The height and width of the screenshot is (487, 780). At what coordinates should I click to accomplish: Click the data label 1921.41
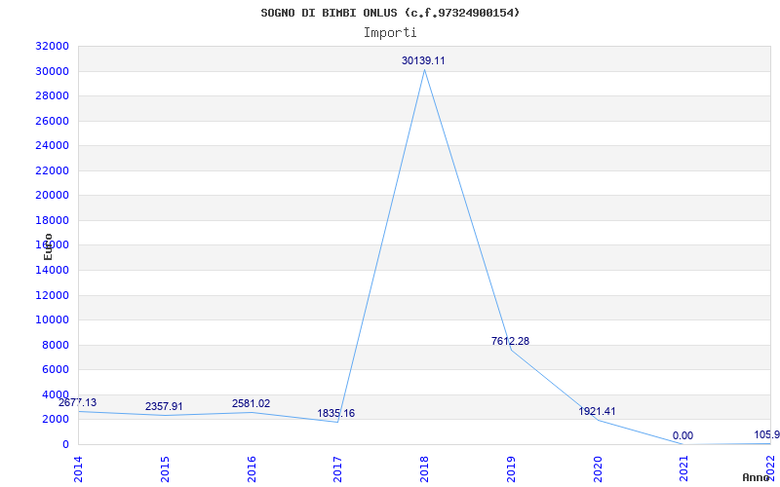pyautogui.click(x=597, y=411)
